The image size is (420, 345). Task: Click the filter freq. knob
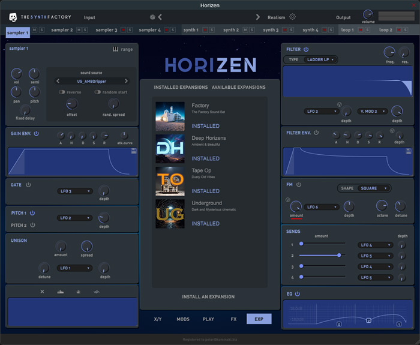389,52
